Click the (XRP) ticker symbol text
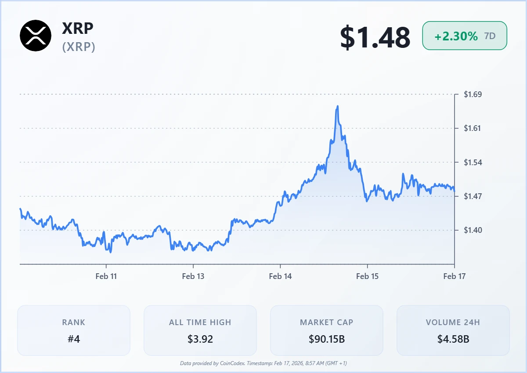The image size is (527, 373). (79, 47)
